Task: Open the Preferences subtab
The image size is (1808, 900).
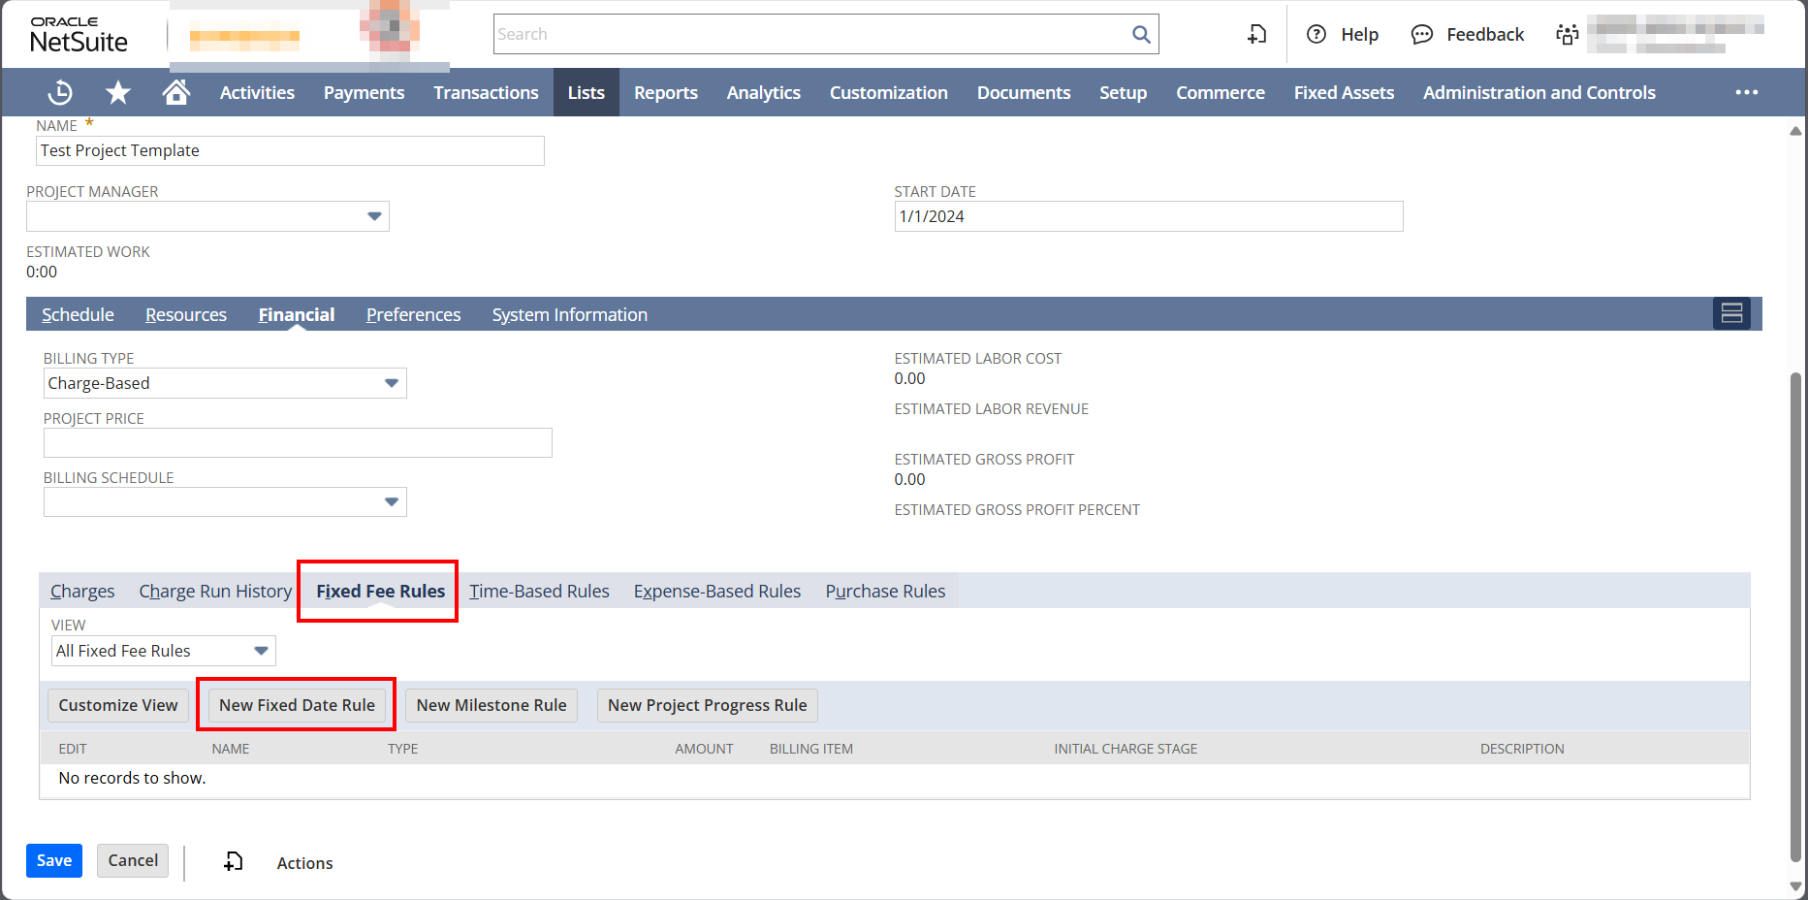Action: (413, 315)
